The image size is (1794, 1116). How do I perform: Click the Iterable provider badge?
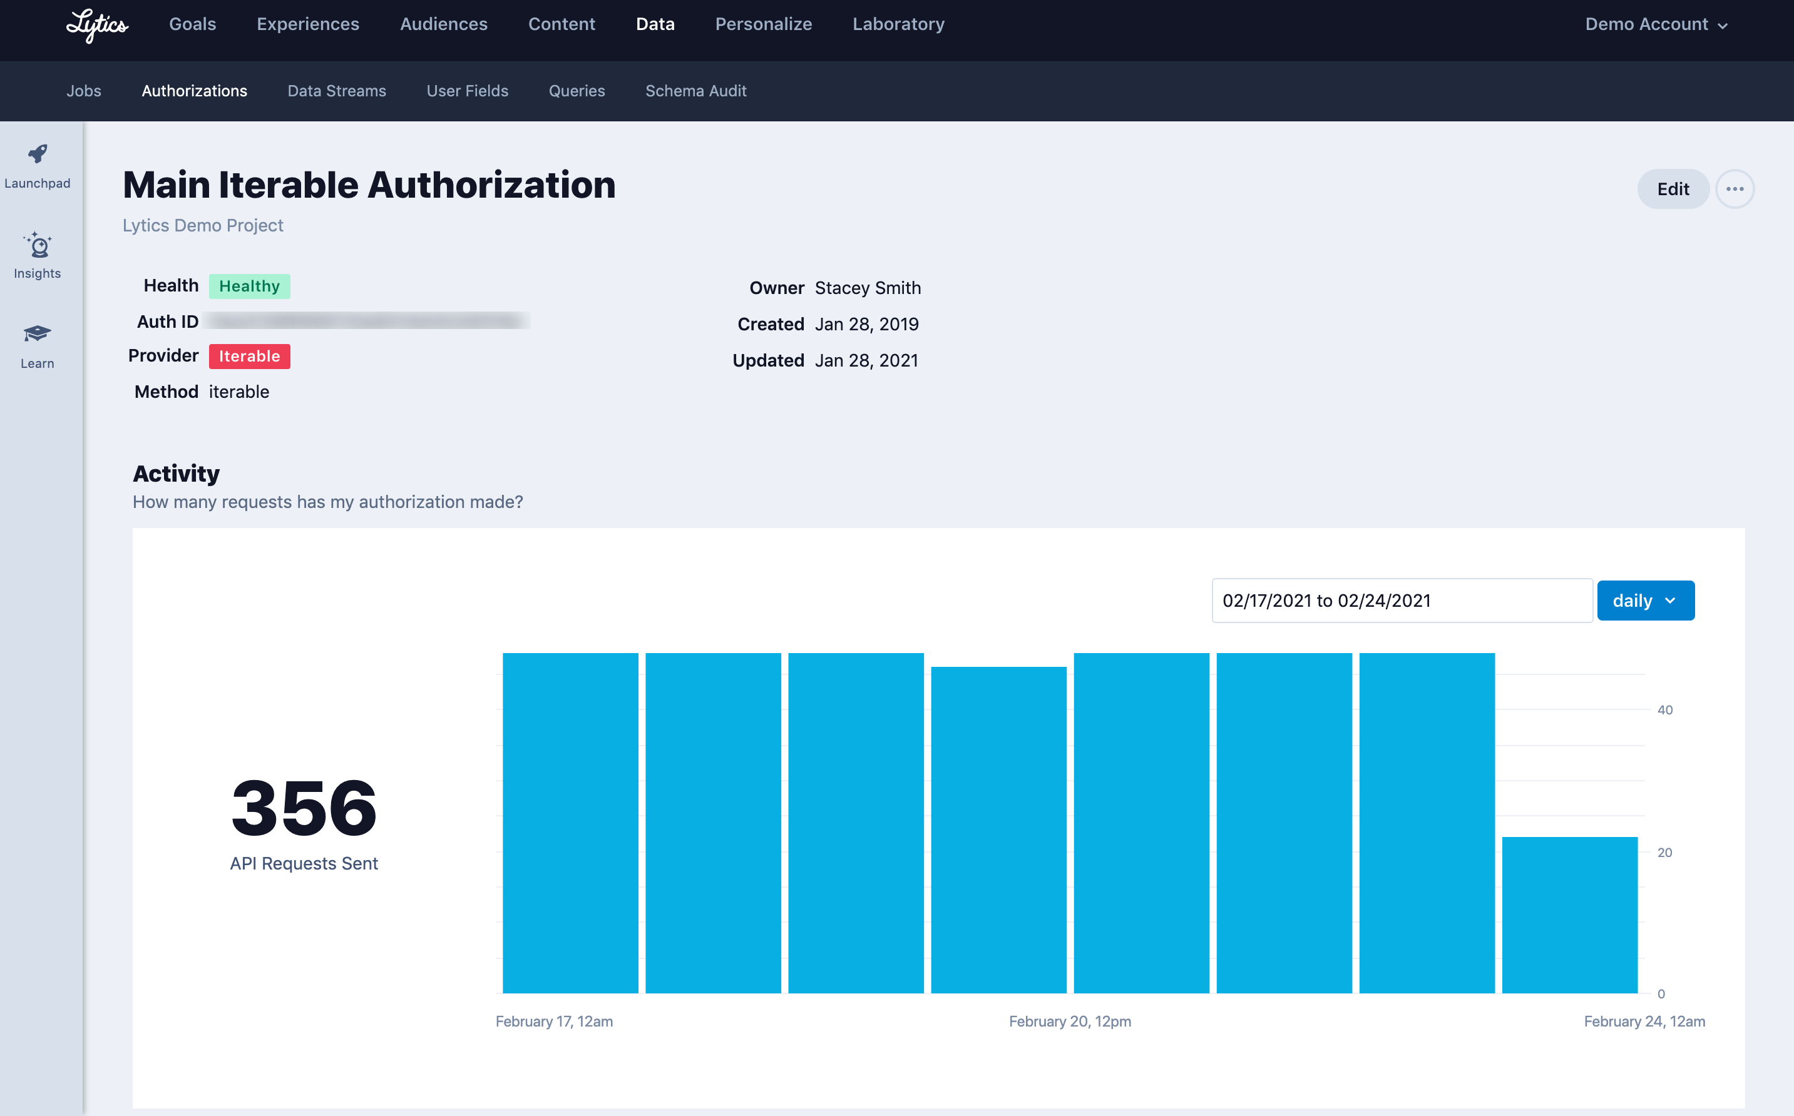coord(249,356)
